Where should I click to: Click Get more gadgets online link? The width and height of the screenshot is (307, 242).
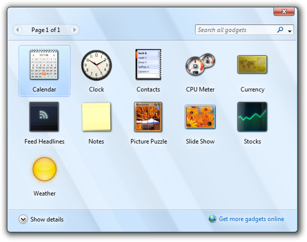[x=251, y=219]
